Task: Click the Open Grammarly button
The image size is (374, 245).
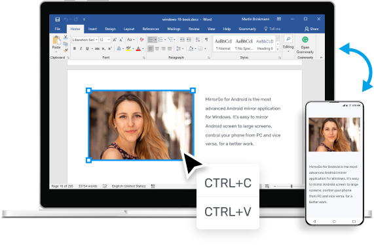Action: (x=305, y=45)
